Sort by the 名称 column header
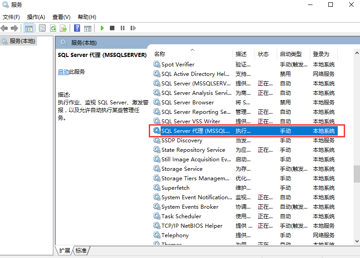The height and width of the screenshot is (258, 360). (192, 54)
